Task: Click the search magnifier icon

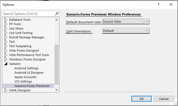Action: pyautogui.click(x=57, y=14)
